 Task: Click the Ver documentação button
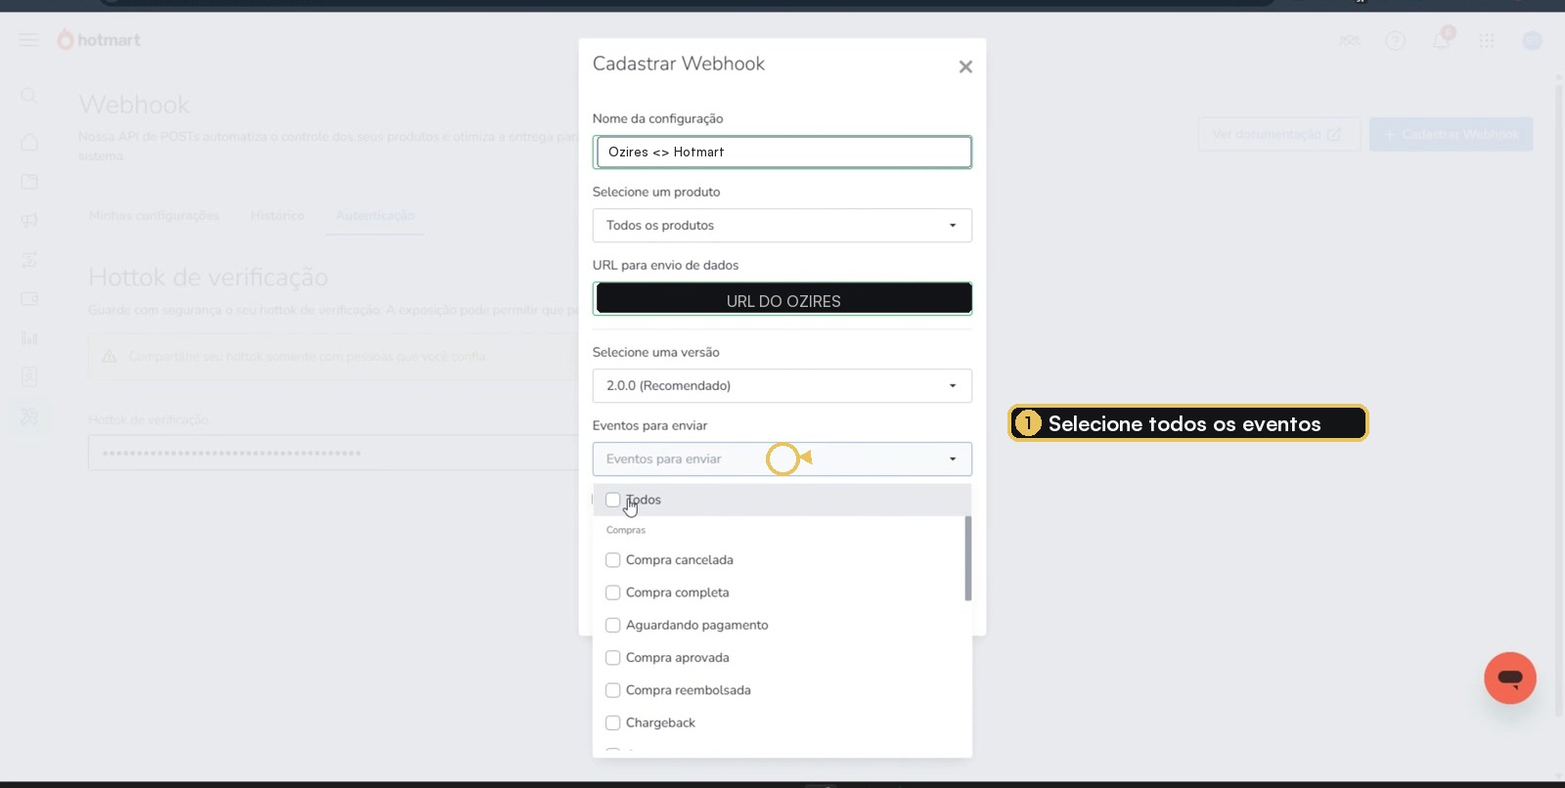(x=1278, y=134)
